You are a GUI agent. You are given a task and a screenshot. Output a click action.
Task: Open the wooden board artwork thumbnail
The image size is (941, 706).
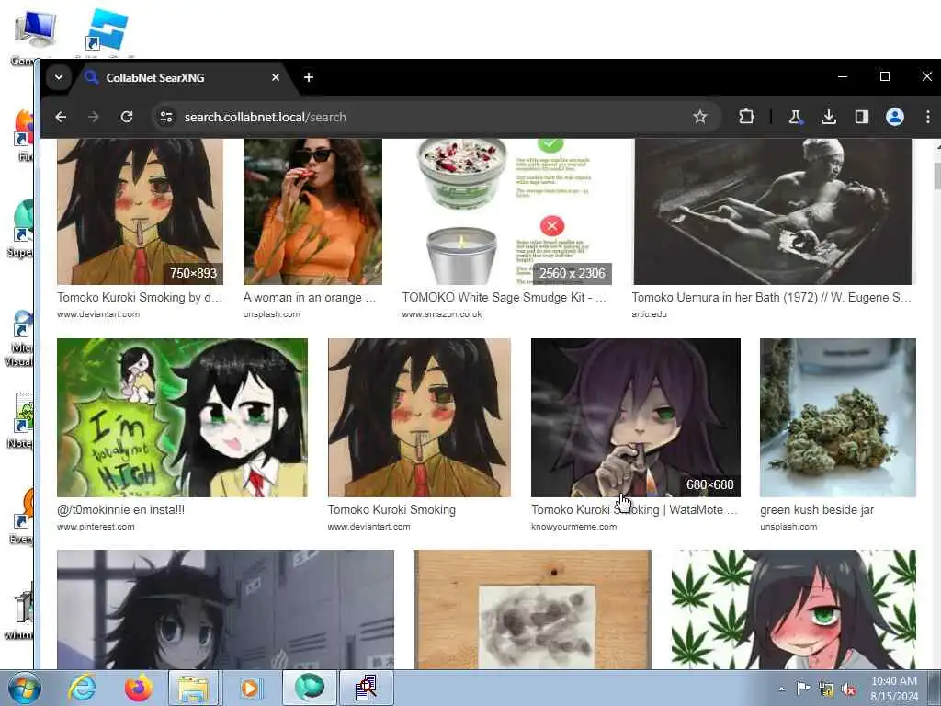(x=532, y=609)
